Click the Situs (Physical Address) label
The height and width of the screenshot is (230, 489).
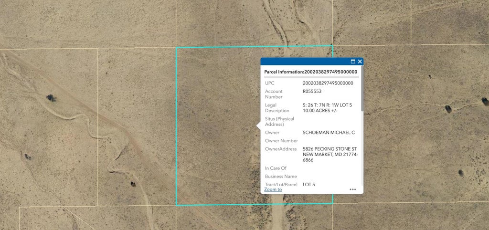279,122
